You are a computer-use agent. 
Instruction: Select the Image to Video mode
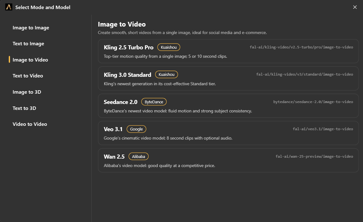pos(30,60)
